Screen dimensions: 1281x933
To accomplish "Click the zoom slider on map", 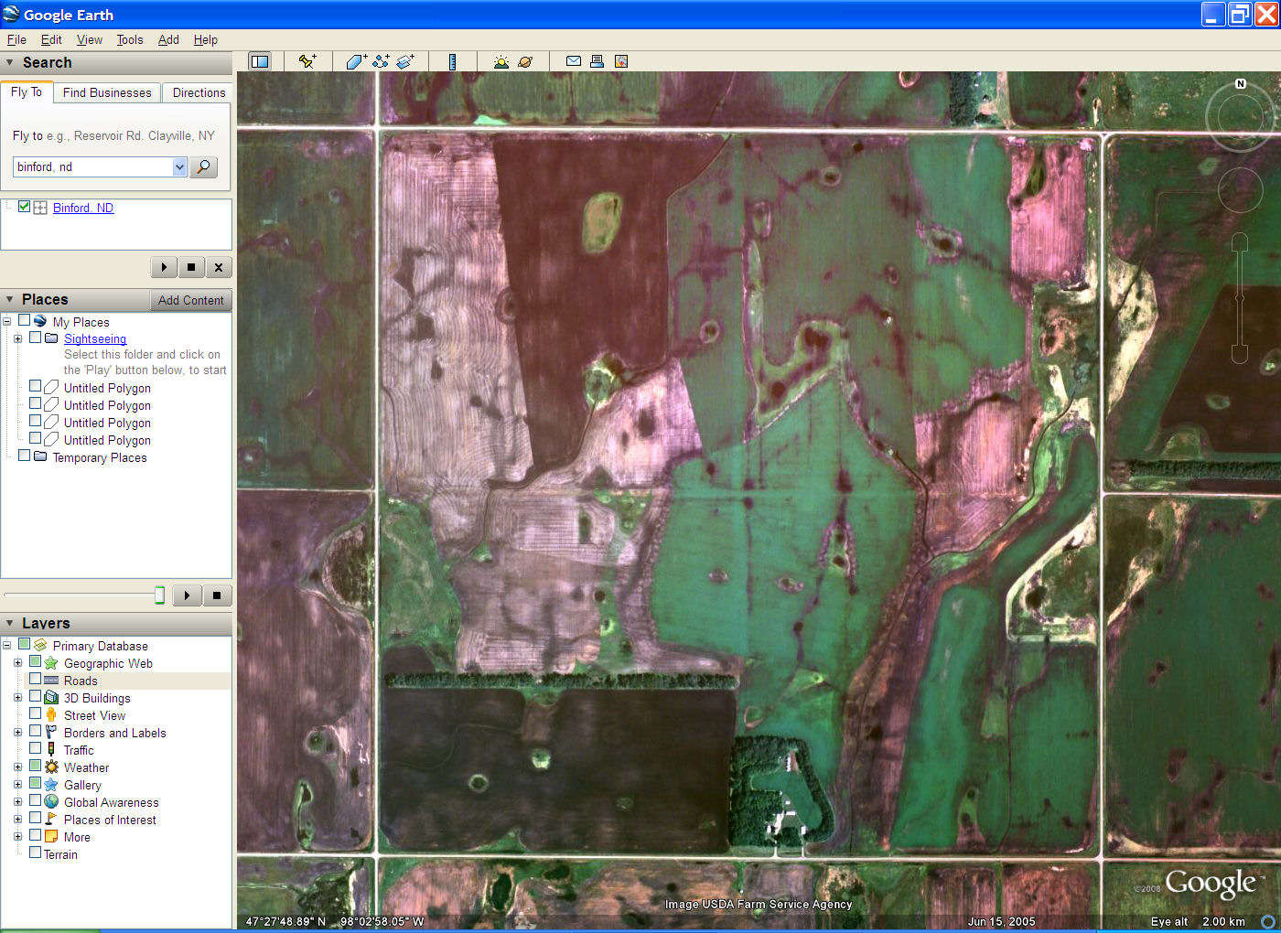I will [x=1240, y=298].
